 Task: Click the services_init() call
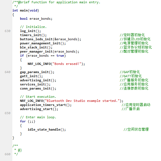point(35,84)
